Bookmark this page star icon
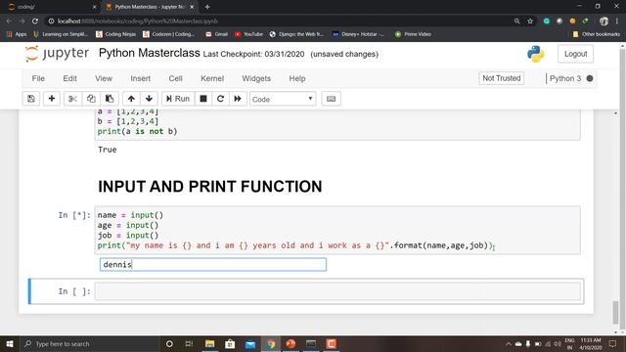 click(x=530, y=21)
